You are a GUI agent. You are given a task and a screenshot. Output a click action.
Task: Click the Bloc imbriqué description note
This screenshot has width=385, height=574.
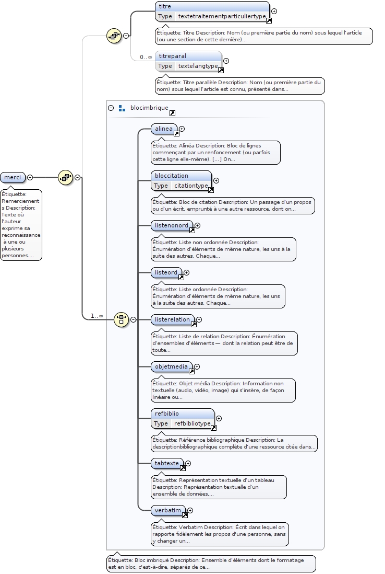point(211,564)
